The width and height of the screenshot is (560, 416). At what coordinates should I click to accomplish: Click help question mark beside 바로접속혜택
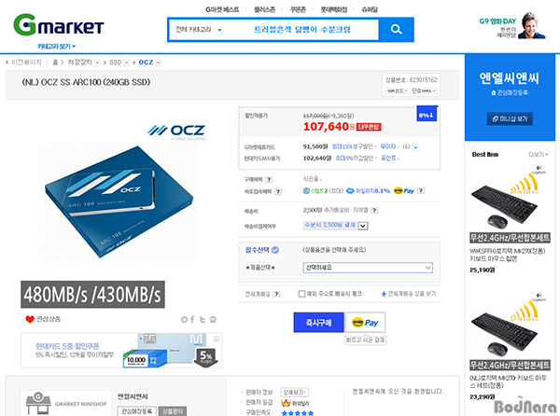coord(278,191)
